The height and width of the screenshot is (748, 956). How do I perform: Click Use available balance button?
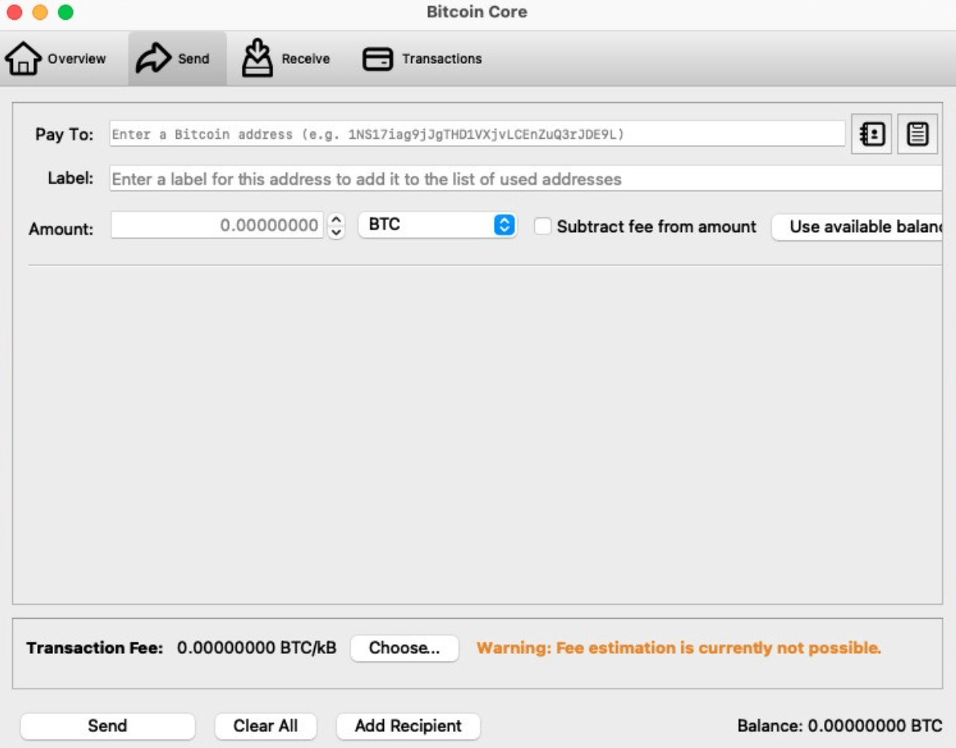click(857, 227)
